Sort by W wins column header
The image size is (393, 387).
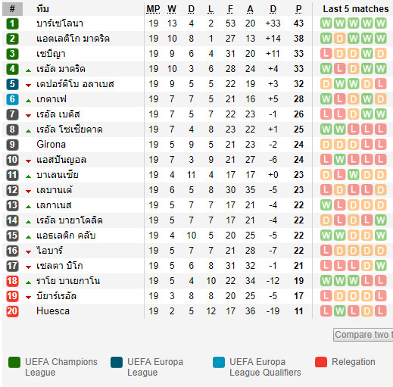click(172, 9)
